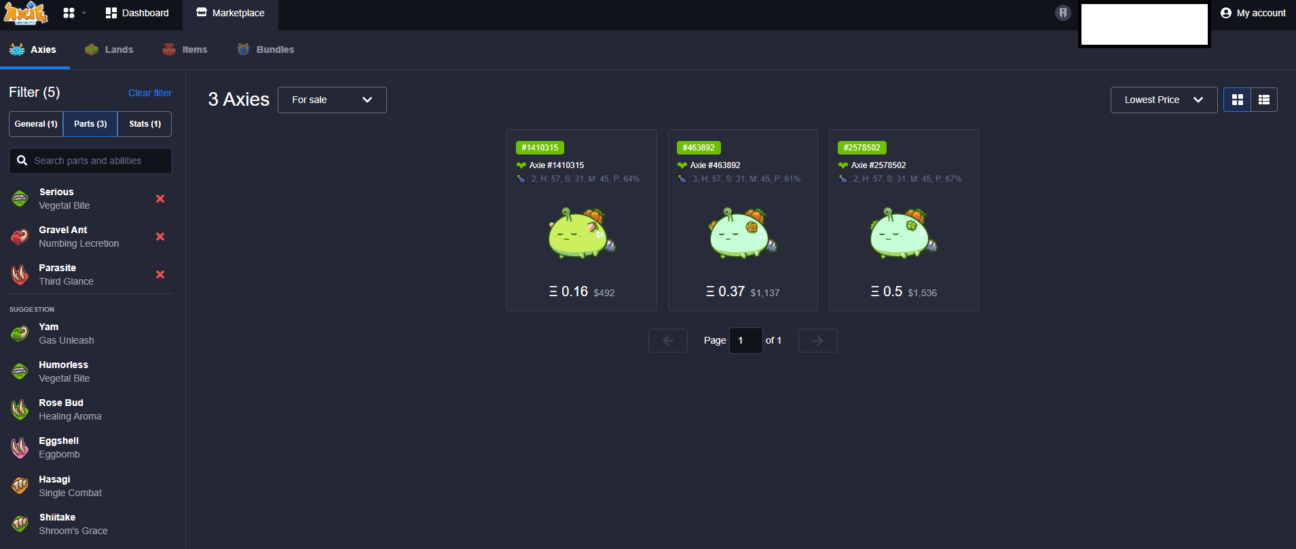Image resolution: width=1296 pixels, height=549 pixels.
Task: Switch to General (1) filter tab
Action: coord(36,124)
